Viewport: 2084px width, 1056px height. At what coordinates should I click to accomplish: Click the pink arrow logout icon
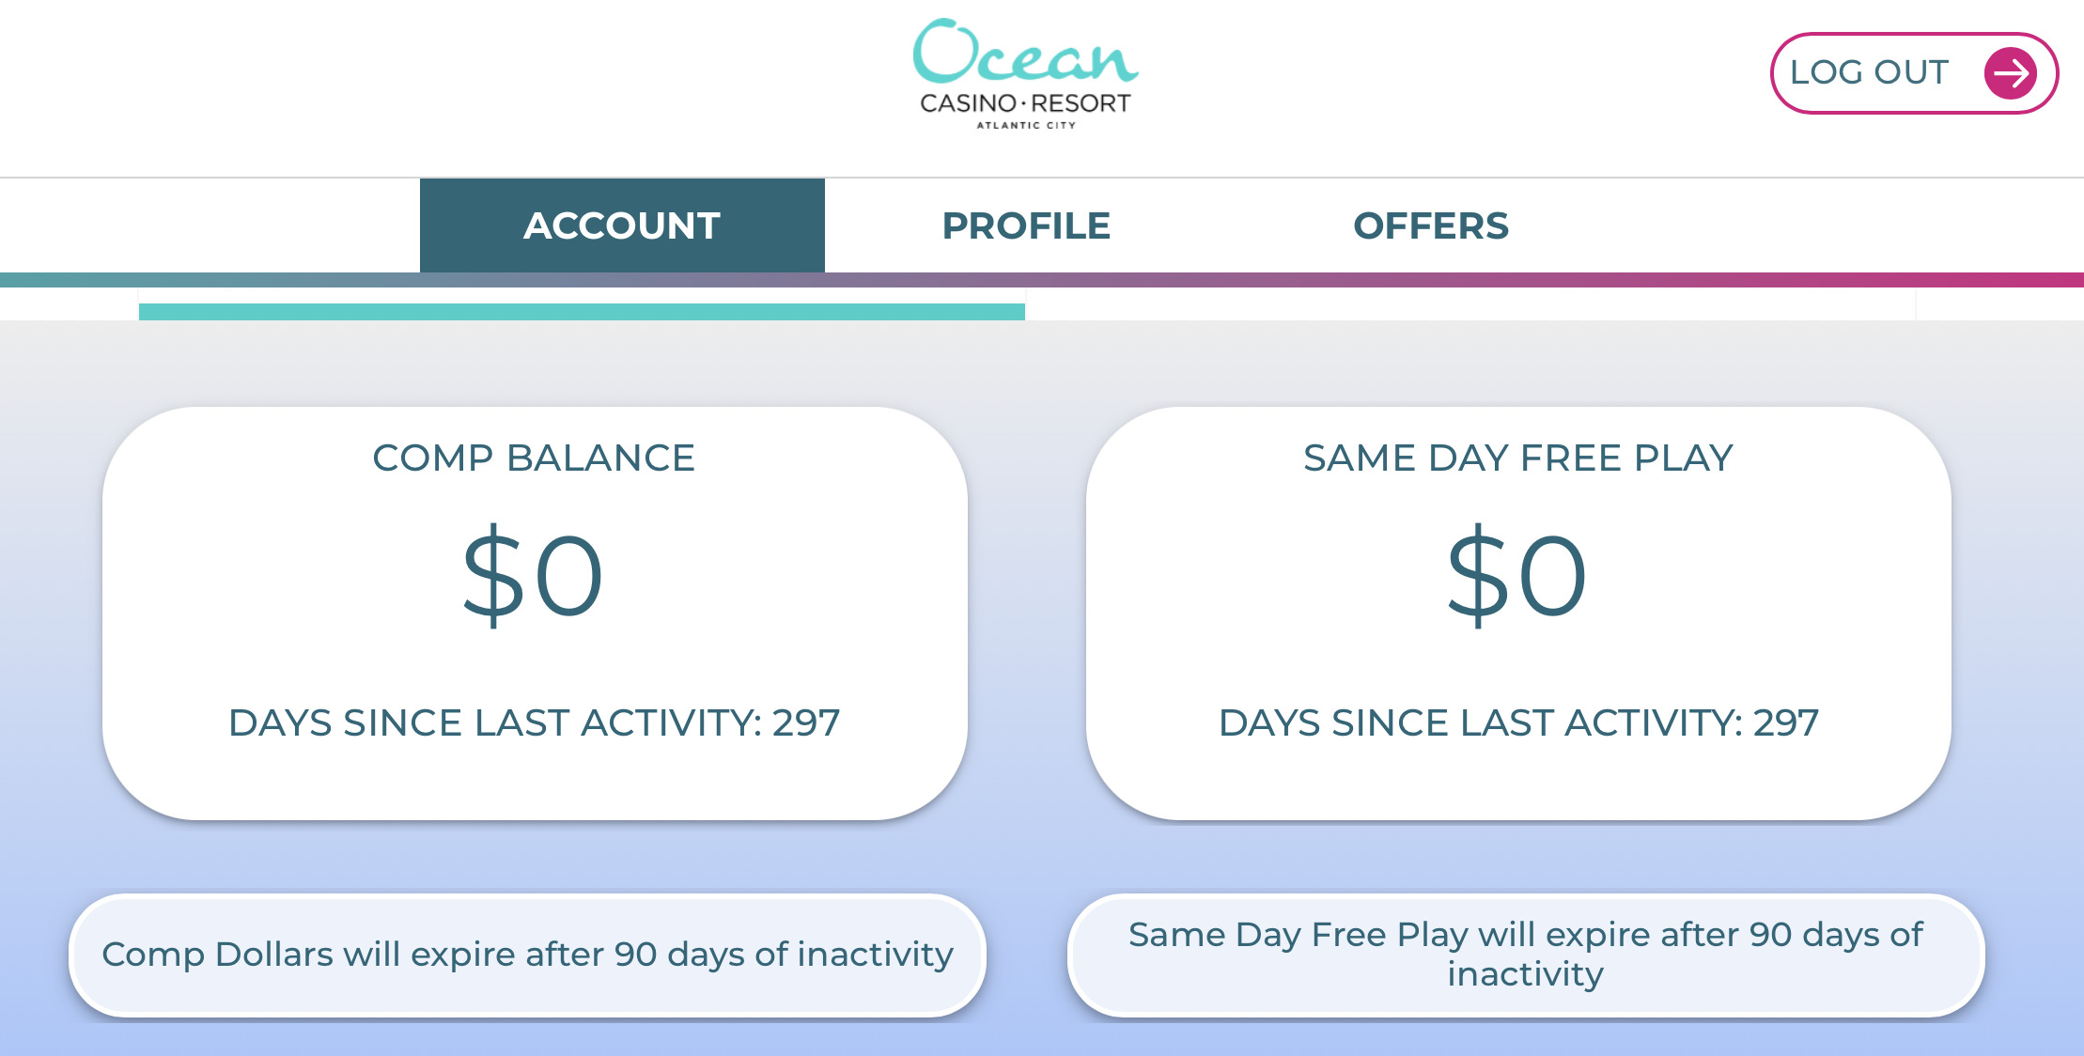pyautogui.click(x=2010, y=73)
